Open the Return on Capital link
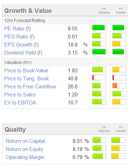Image resolution: width=128 pixels, height=167 pixels. tap(25, 141)
